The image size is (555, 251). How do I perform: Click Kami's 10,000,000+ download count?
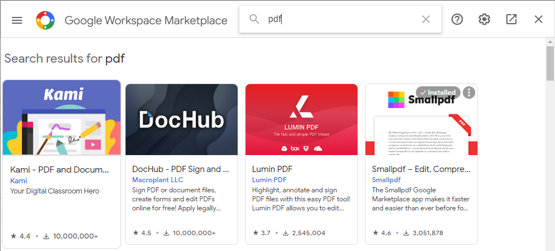(71, 236)
